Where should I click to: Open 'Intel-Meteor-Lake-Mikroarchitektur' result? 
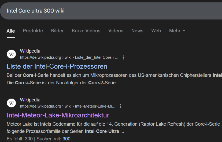click(58, 115)
